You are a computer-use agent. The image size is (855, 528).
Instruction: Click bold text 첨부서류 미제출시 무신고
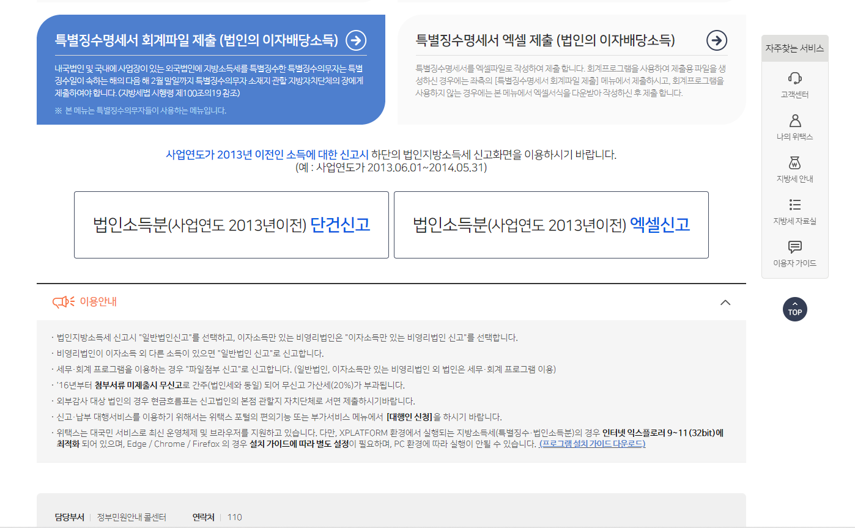pyautogui.click(x=139, y=385)
